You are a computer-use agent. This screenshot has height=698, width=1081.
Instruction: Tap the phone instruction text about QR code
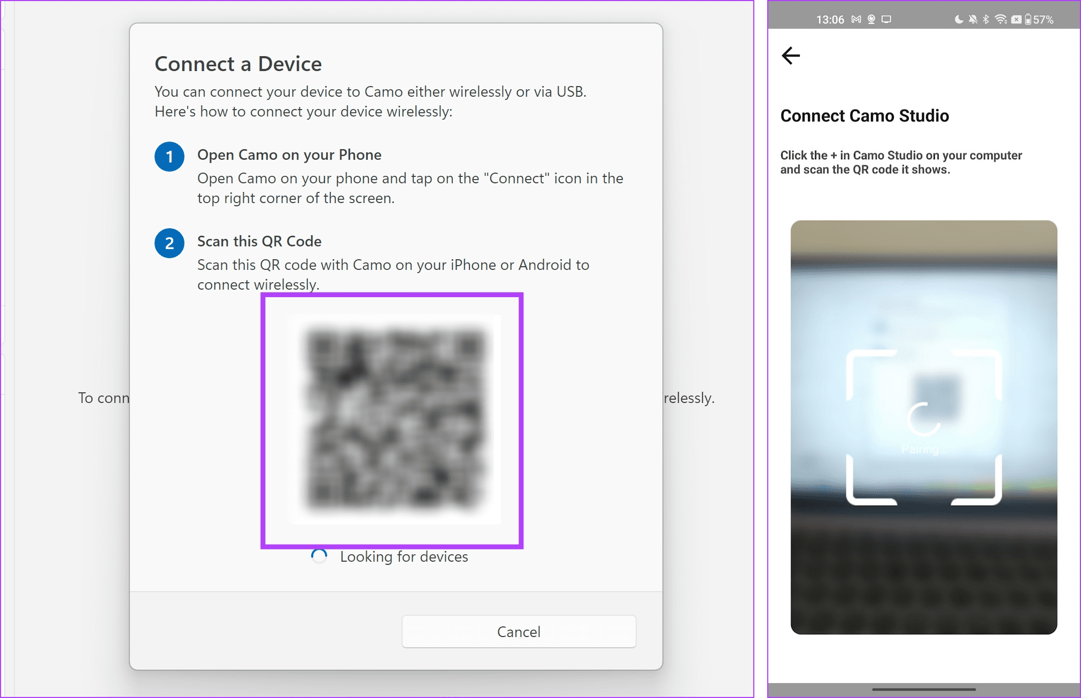[901, 162]
